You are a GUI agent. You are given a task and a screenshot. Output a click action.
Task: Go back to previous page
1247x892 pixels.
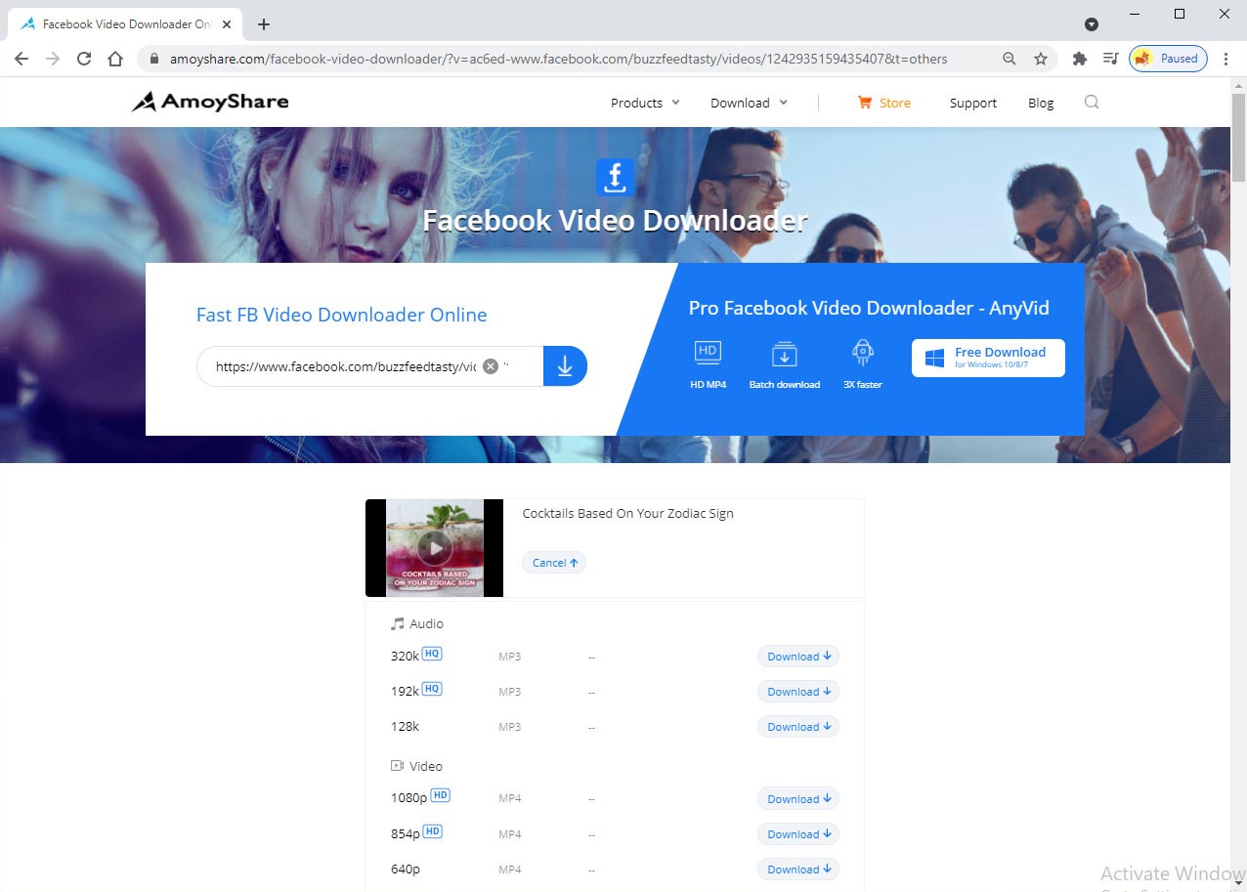click(x=21, y=59)
